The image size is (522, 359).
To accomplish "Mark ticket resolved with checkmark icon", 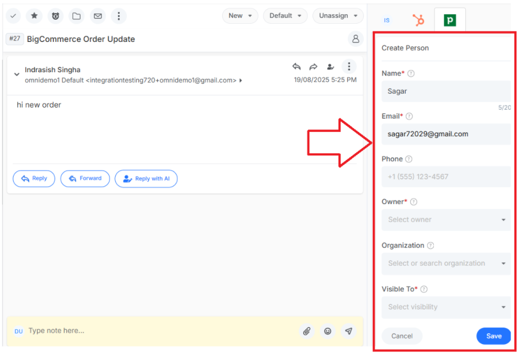I will [x=13, y=15].
